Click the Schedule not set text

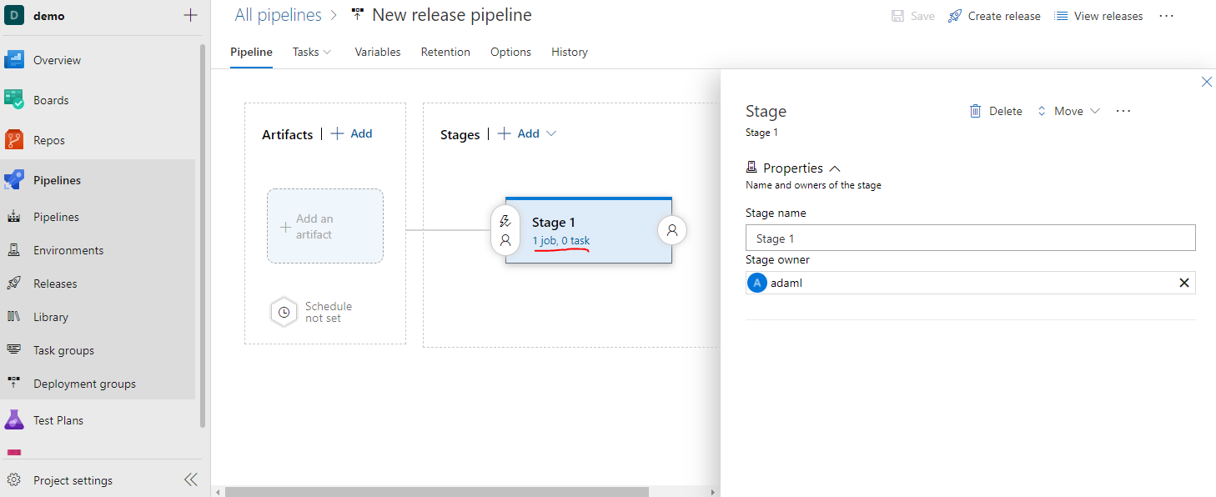(x=329, y=312)
